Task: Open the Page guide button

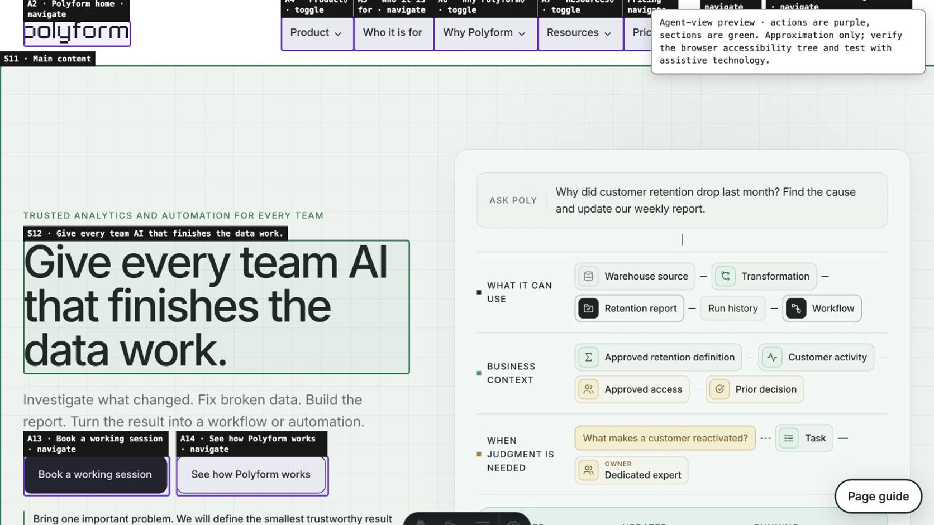Action: [x=878, y=496]
